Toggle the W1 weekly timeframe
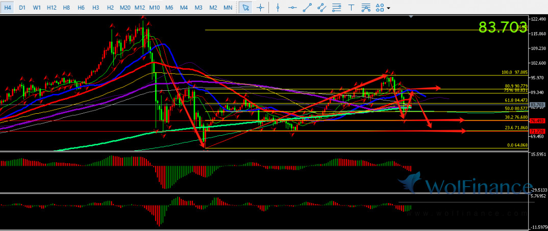The image size is (548, 231). [37, 8]
